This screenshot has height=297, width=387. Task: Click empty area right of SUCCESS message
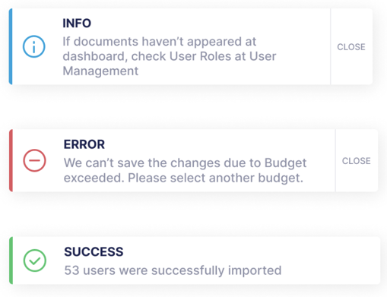[329, 261]
